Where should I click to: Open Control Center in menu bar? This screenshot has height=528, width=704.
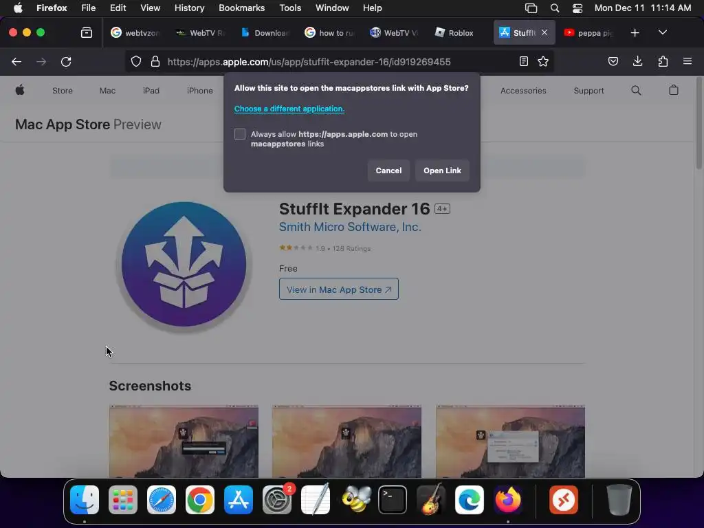coord(577,8)
